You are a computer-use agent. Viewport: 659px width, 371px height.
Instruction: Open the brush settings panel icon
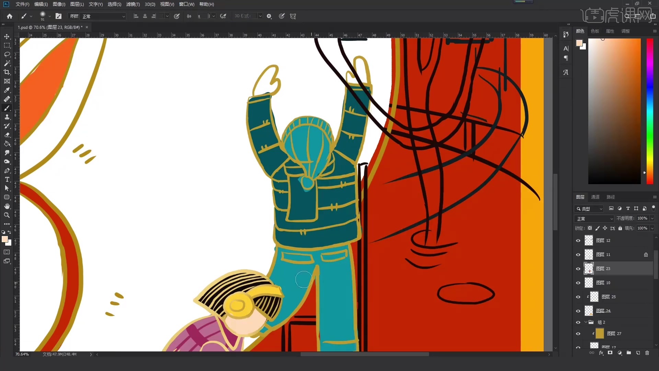click(x=59, y=16)
